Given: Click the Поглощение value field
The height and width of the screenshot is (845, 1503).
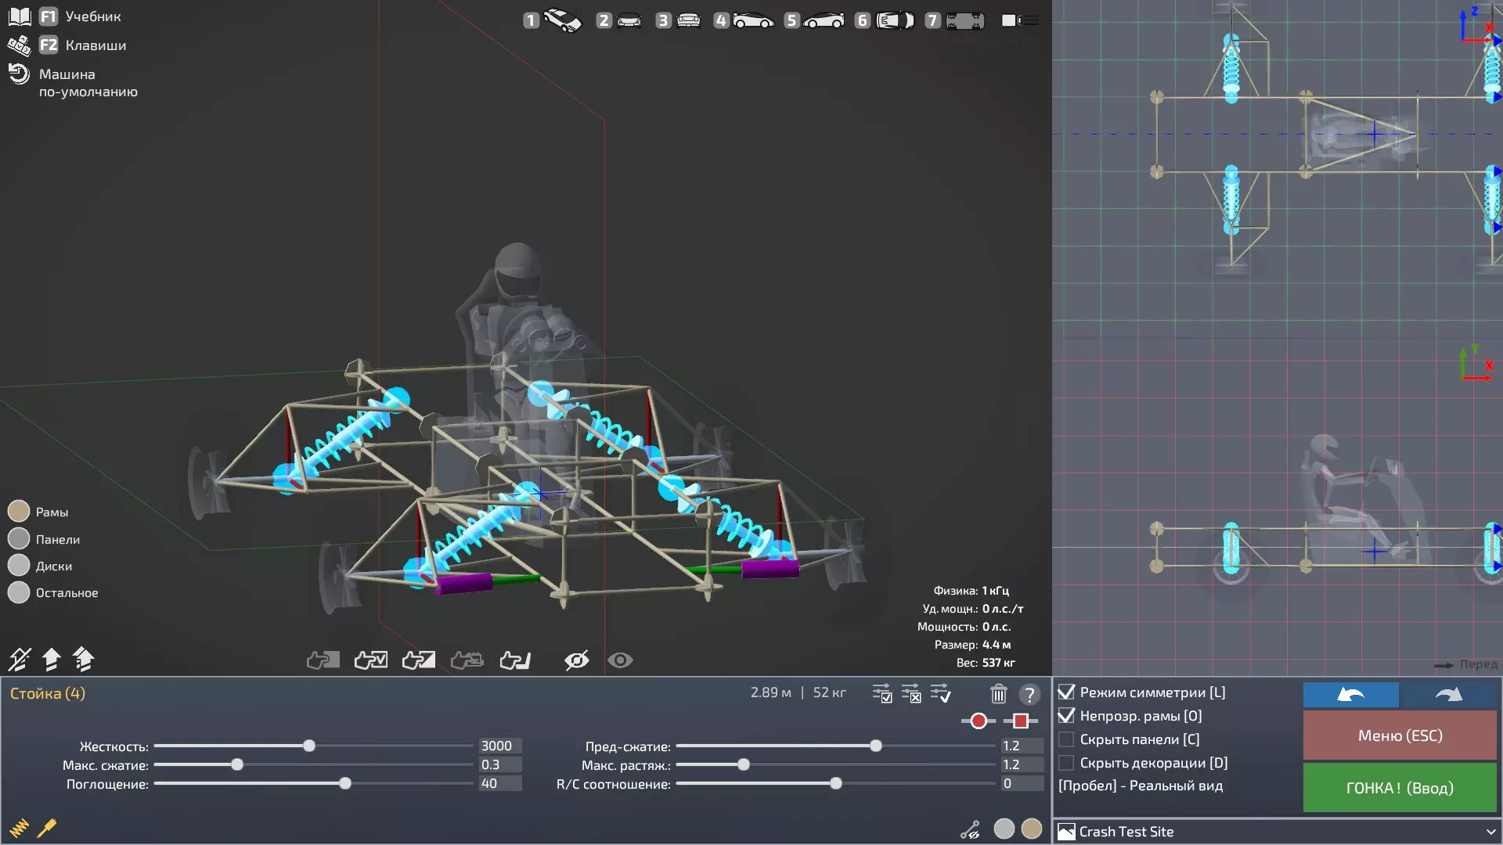Looking at the screenshot, I should pyautogui.click(x=499, y=783).
